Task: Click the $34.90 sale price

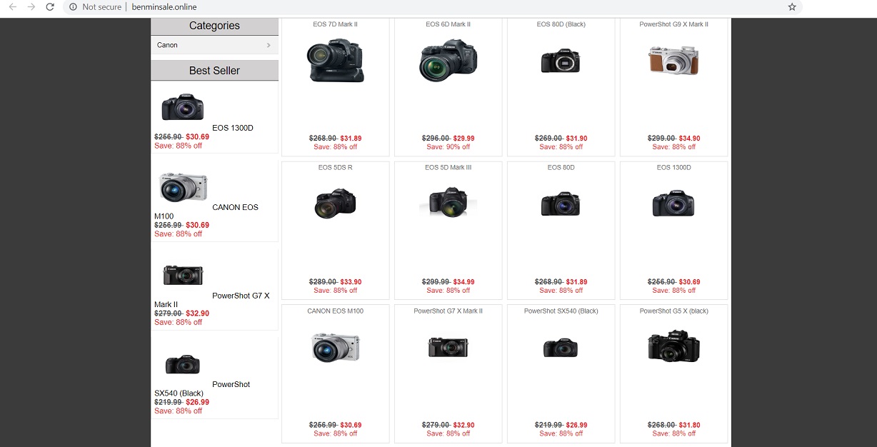Action: click(689, 139)
